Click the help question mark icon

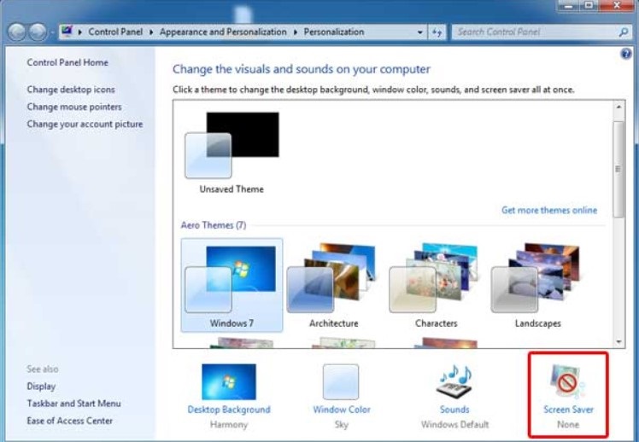pos(626,53)
